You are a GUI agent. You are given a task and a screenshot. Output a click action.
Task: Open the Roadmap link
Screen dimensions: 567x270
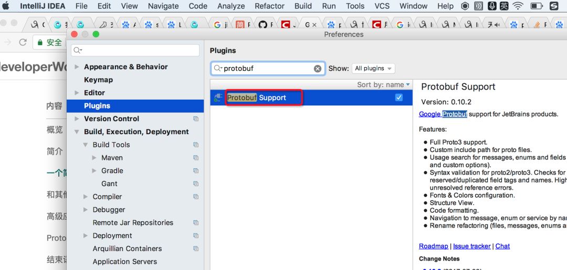click(x=433, y=246)
